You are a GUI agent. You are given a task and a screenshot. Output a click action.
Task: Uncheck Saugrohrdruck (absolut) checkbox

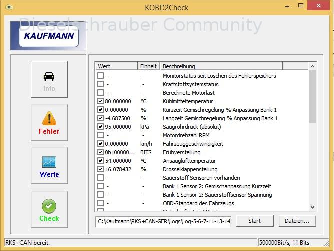(x=100, y=127)
